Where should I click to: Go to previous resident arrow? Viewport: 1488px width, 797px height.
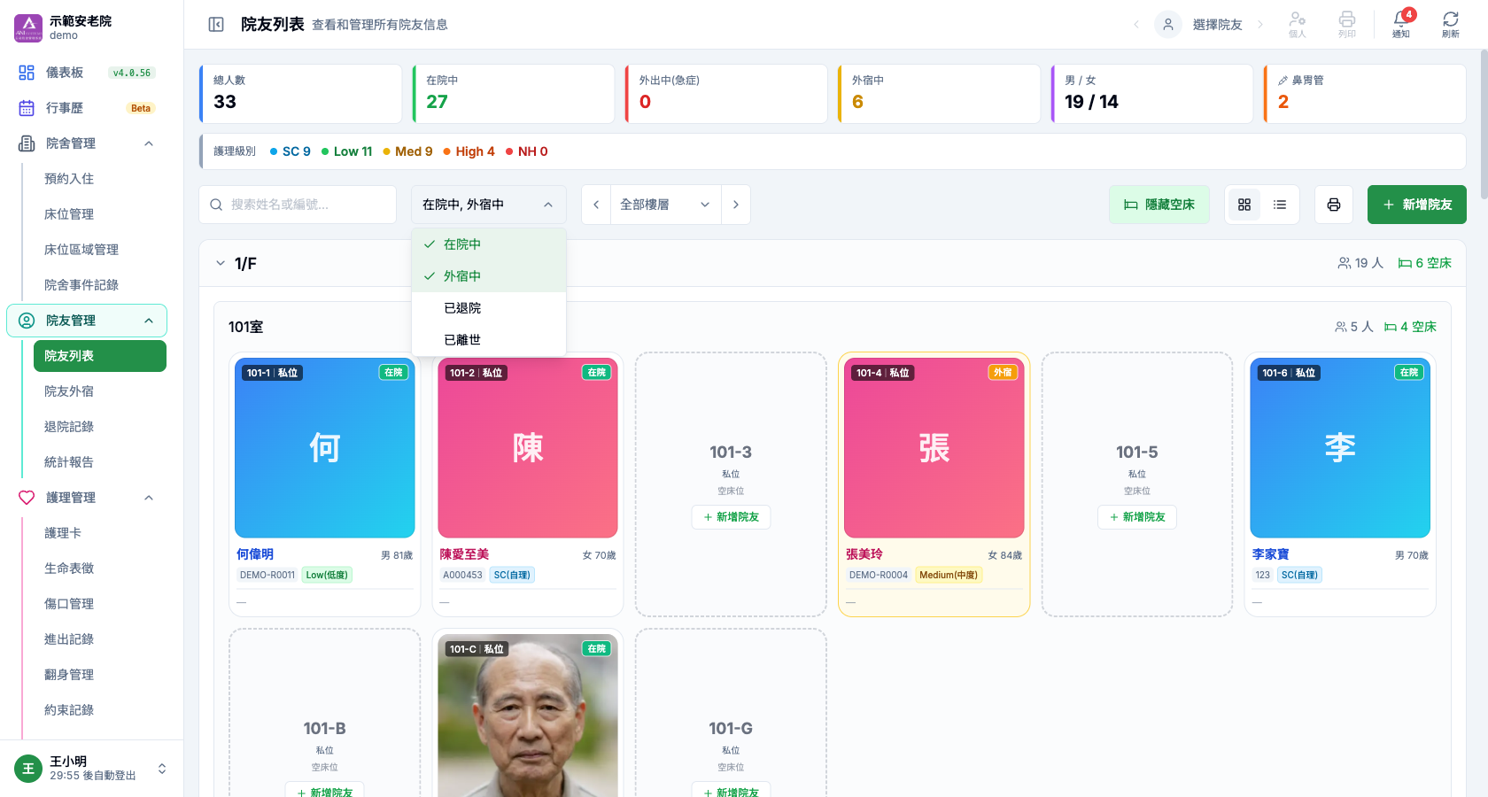[x=1136, y=25]
